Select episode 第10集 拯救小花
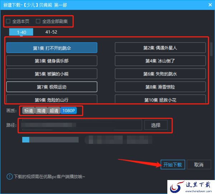This screenshot has height=194, width=215. (x=160, y=99)
